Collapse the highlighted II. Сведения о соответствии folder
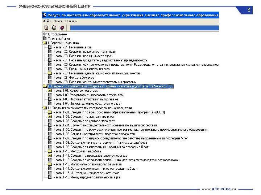The width and height of the screenshot is (261, 195). (45, 86)
